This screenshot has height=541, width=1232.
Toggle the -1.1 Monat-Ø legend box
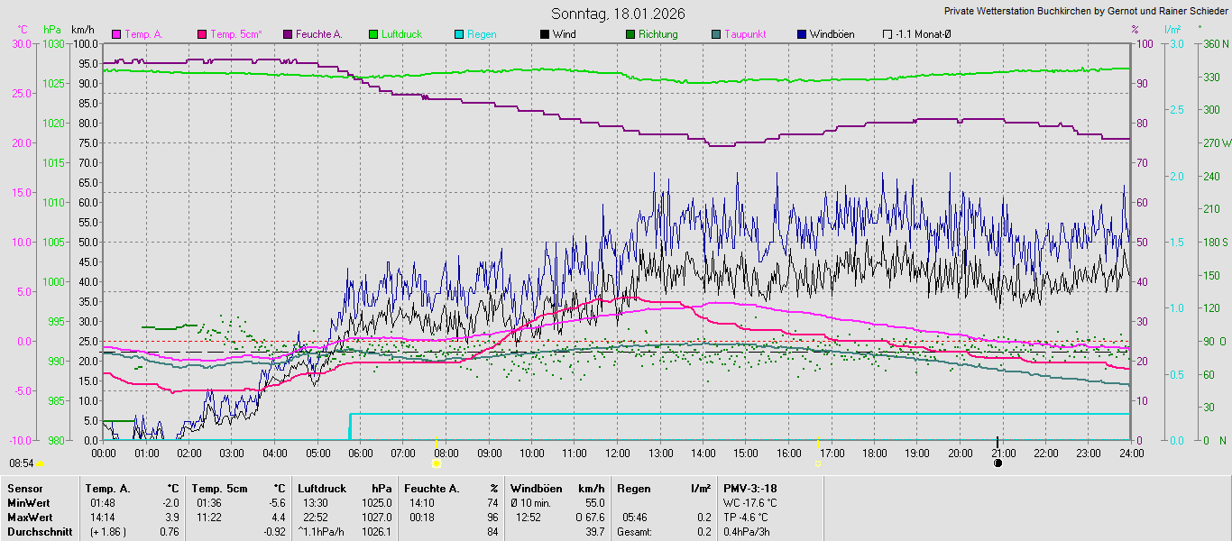pyautogui.click(x=887, y=34)
